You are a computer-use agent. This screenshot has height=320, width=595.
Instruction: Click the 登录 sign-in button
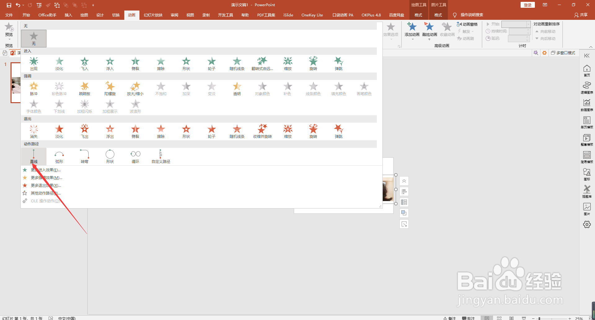pyautogui.click(x=527, y=5)
